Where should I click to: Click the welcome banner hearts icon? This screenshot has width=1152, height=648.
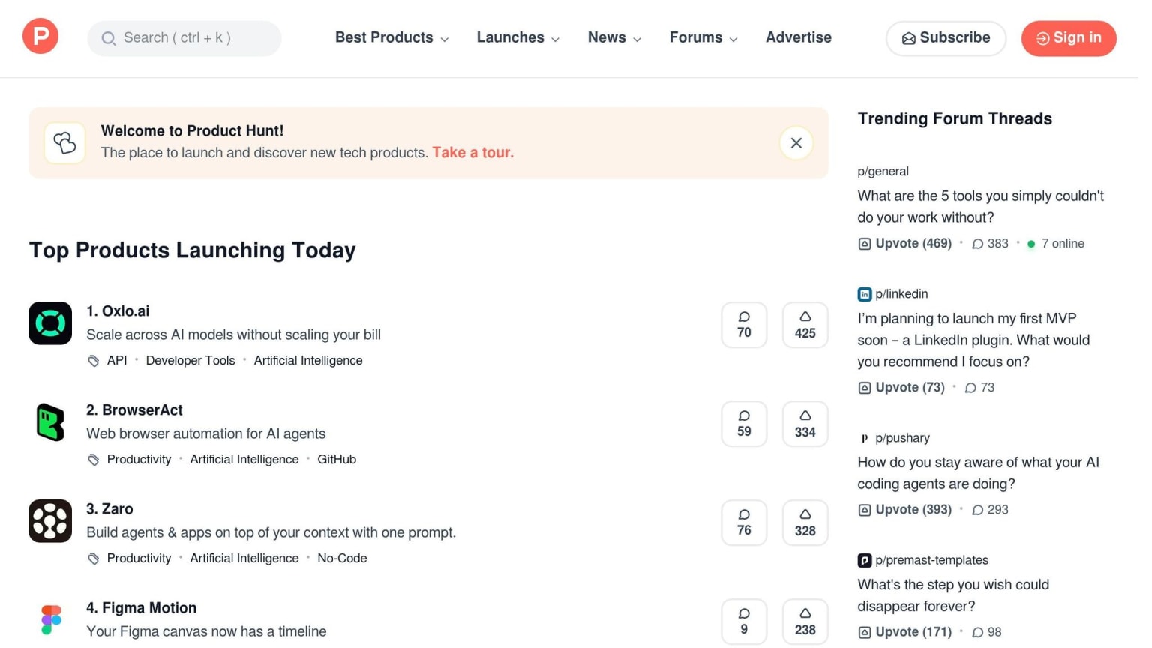64,143
